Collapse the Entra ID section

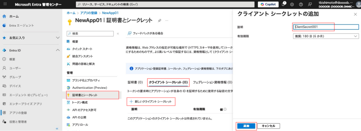point(58,50)
